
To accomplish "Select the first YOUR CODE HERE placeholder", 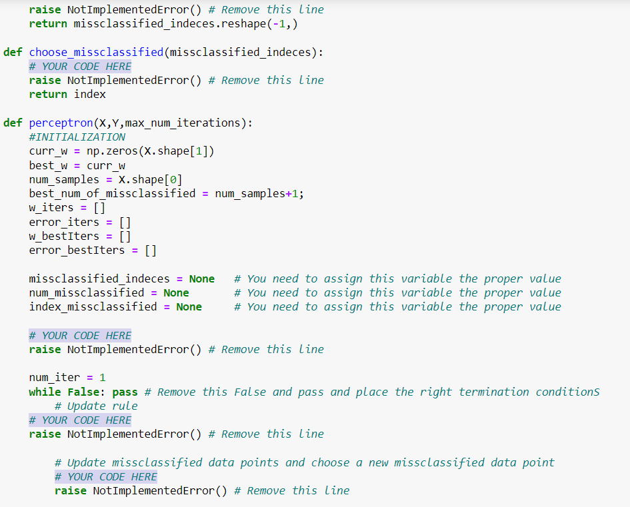I will (x=79, y=66).
